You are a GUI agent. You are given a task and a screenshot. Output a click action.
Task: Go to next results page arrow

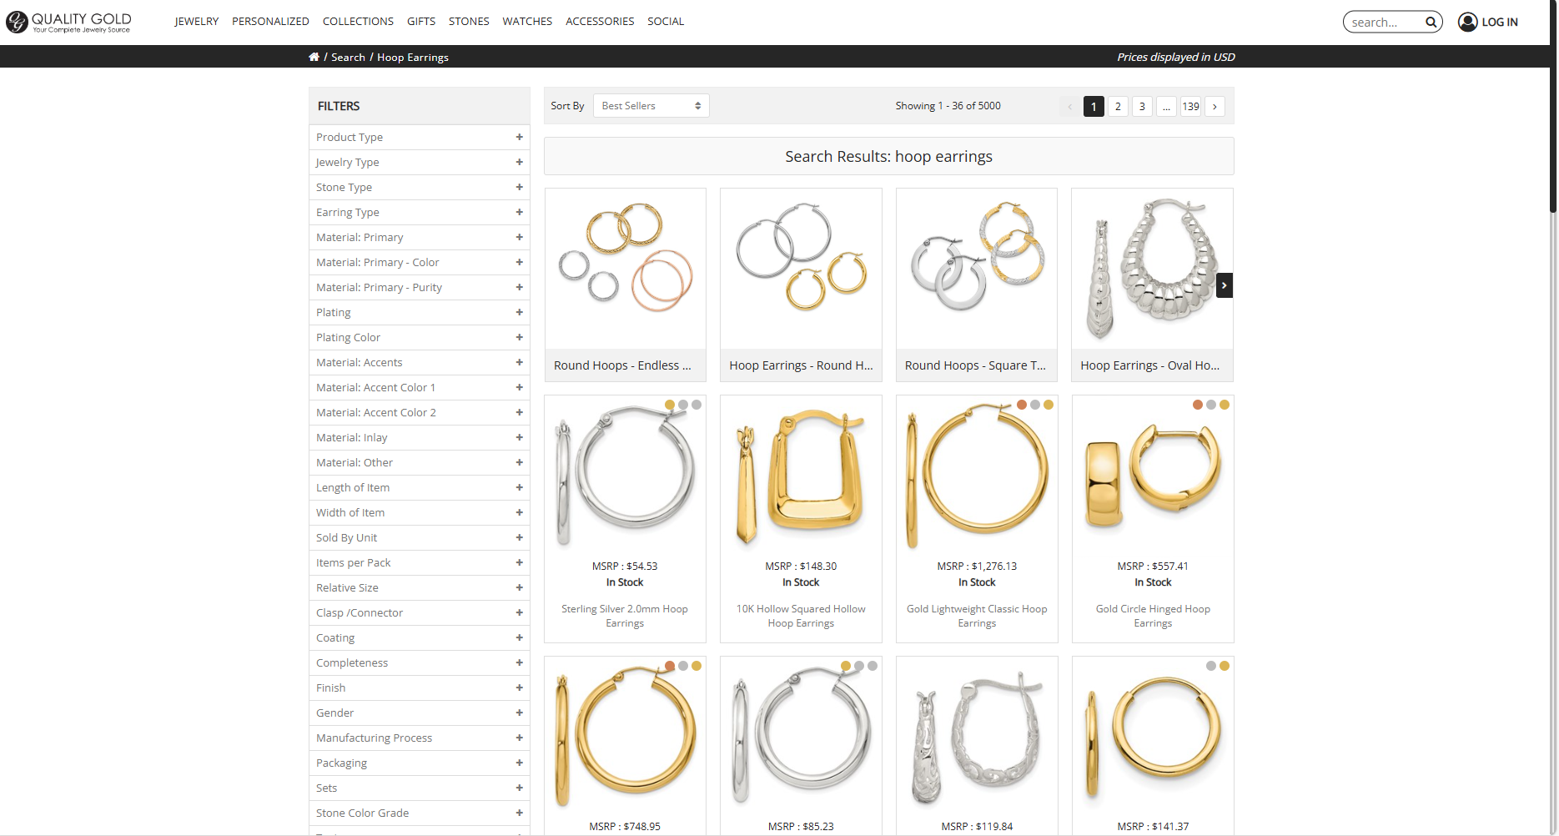point(1215,107)
